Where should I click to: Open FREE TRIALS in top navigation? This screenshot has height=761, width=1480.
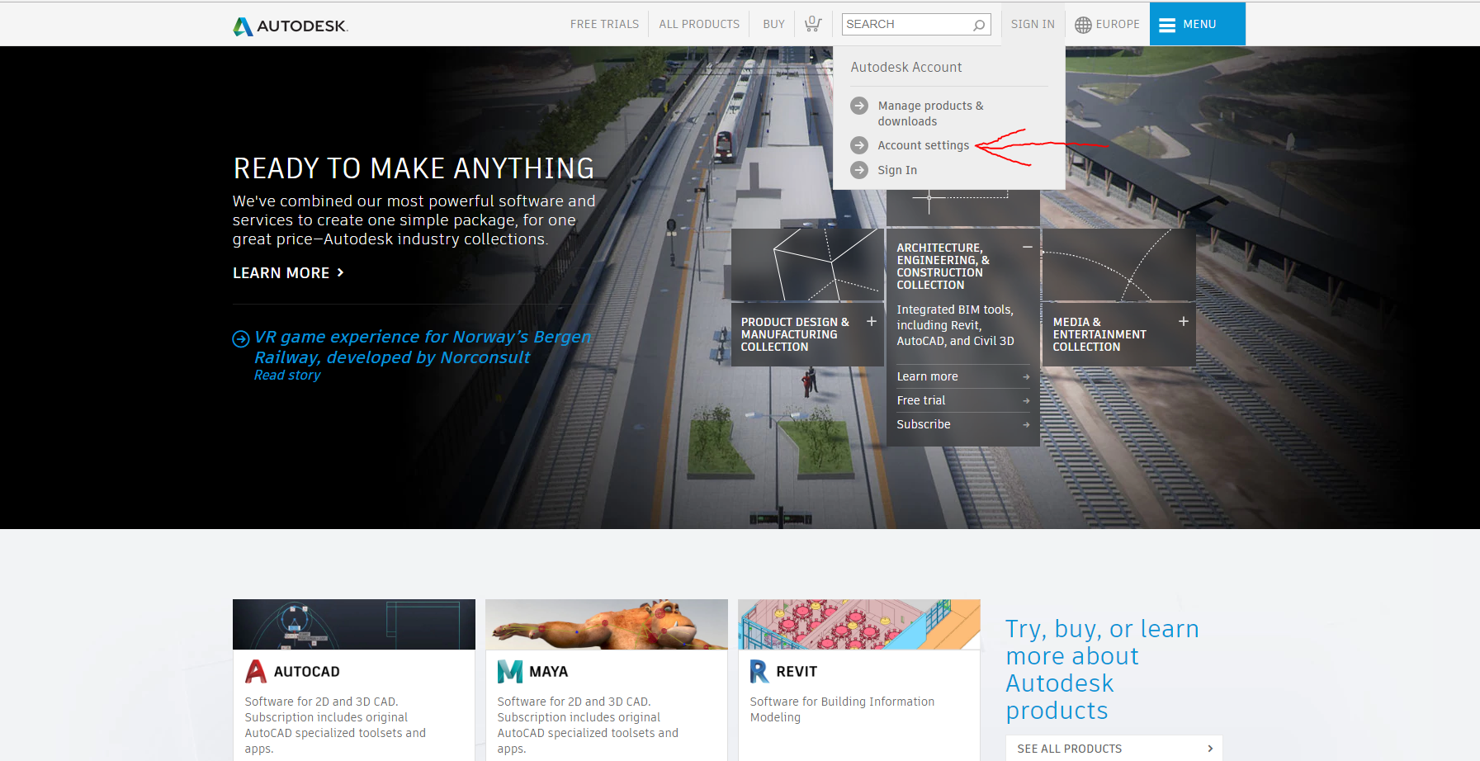coord(604,25)
